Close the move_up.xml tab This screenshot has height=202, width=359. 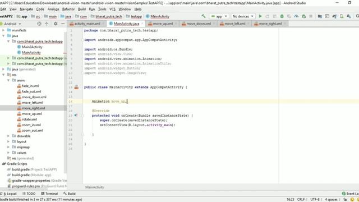click(x=176, y=24)
